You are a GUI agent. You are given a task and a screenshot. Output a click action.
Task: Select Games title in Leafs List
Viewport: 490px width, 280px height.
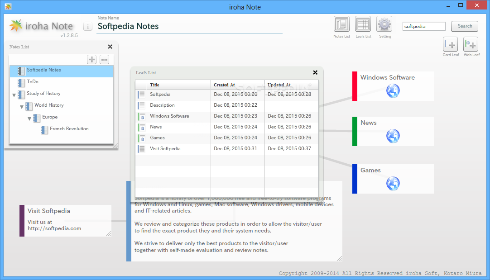157,138
